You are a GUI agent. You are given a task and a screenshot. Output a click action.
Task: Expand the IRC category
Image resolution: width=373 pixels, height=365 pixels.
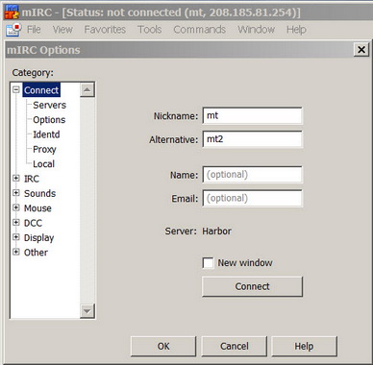click(16, 178)
